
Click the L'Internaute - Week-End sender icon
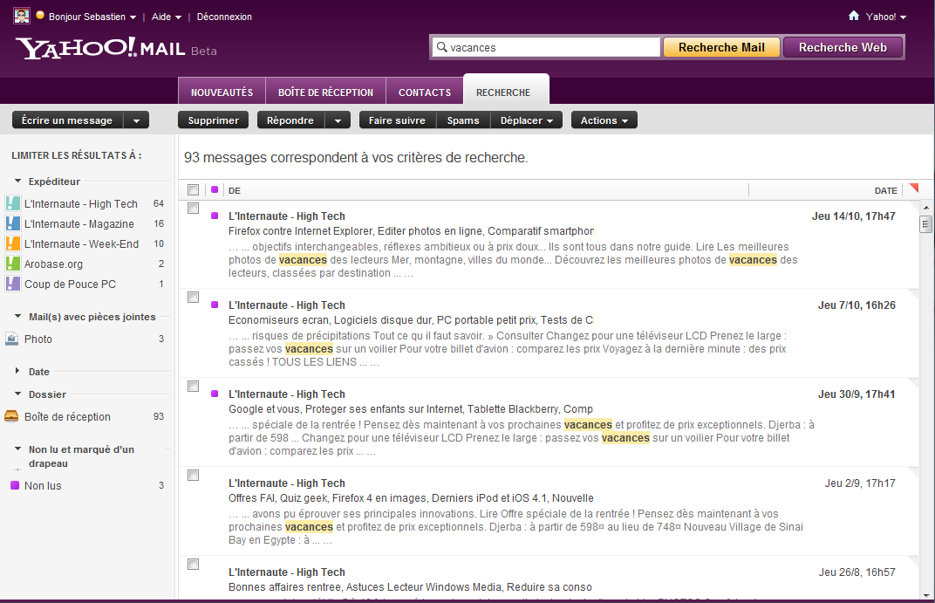click(12, 243)
